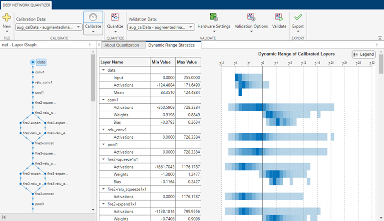The height and width of the screenshot is (221, 384).
Task: Click the Export checkmark icon
Action: pos(298,17)
